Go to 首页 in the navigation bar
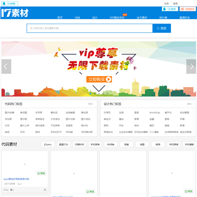The image size is (197, 197). point(60,18)
